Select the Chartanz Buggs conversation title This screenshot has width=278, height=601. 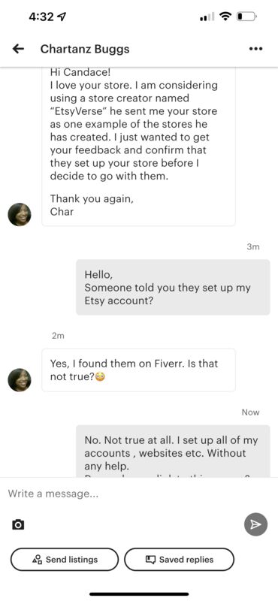tap(85, 49)
